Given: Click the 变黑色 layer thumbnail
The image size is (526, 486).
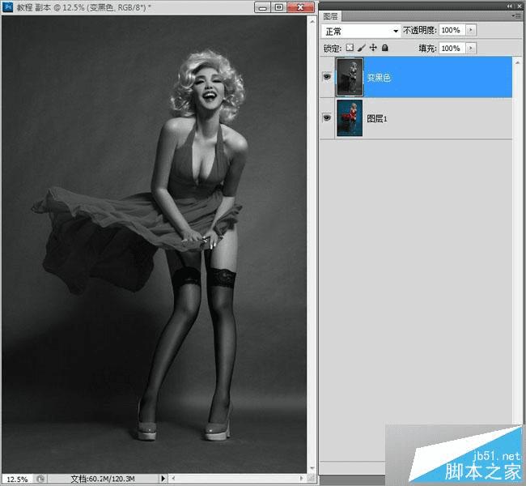Looking at the screenshot, I should (x=350, y=78).
